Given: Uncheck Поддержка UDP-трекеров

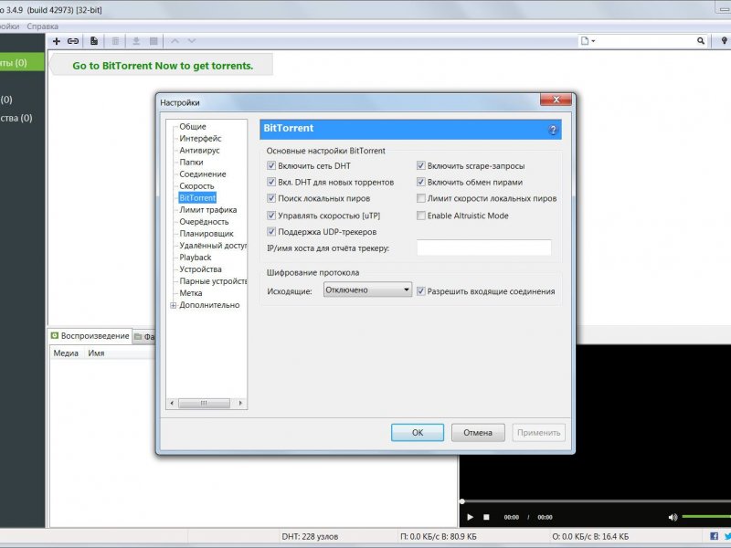Looking at the screenshot, I should [x=271, y=232].
